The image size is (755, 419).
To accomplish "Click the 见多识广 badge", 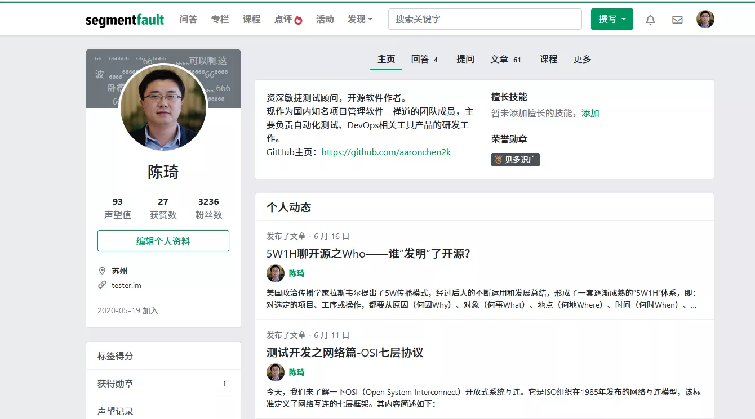I will tap(516, 160).
